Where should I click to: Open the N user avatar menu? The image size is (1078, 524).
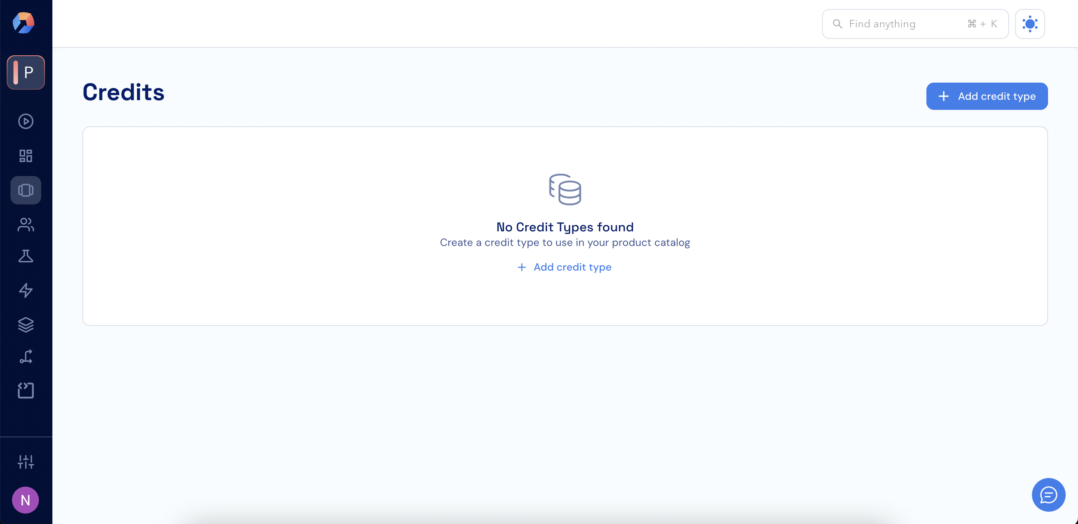[x=25, y=500]
